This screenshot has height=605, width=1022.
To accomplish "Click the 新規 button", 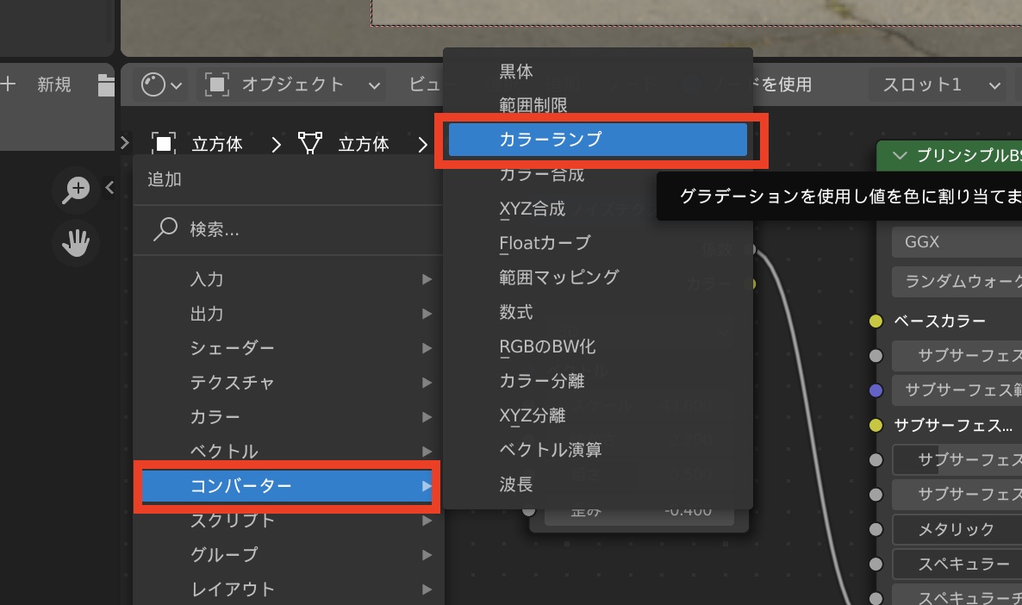I will pos(53,84).
